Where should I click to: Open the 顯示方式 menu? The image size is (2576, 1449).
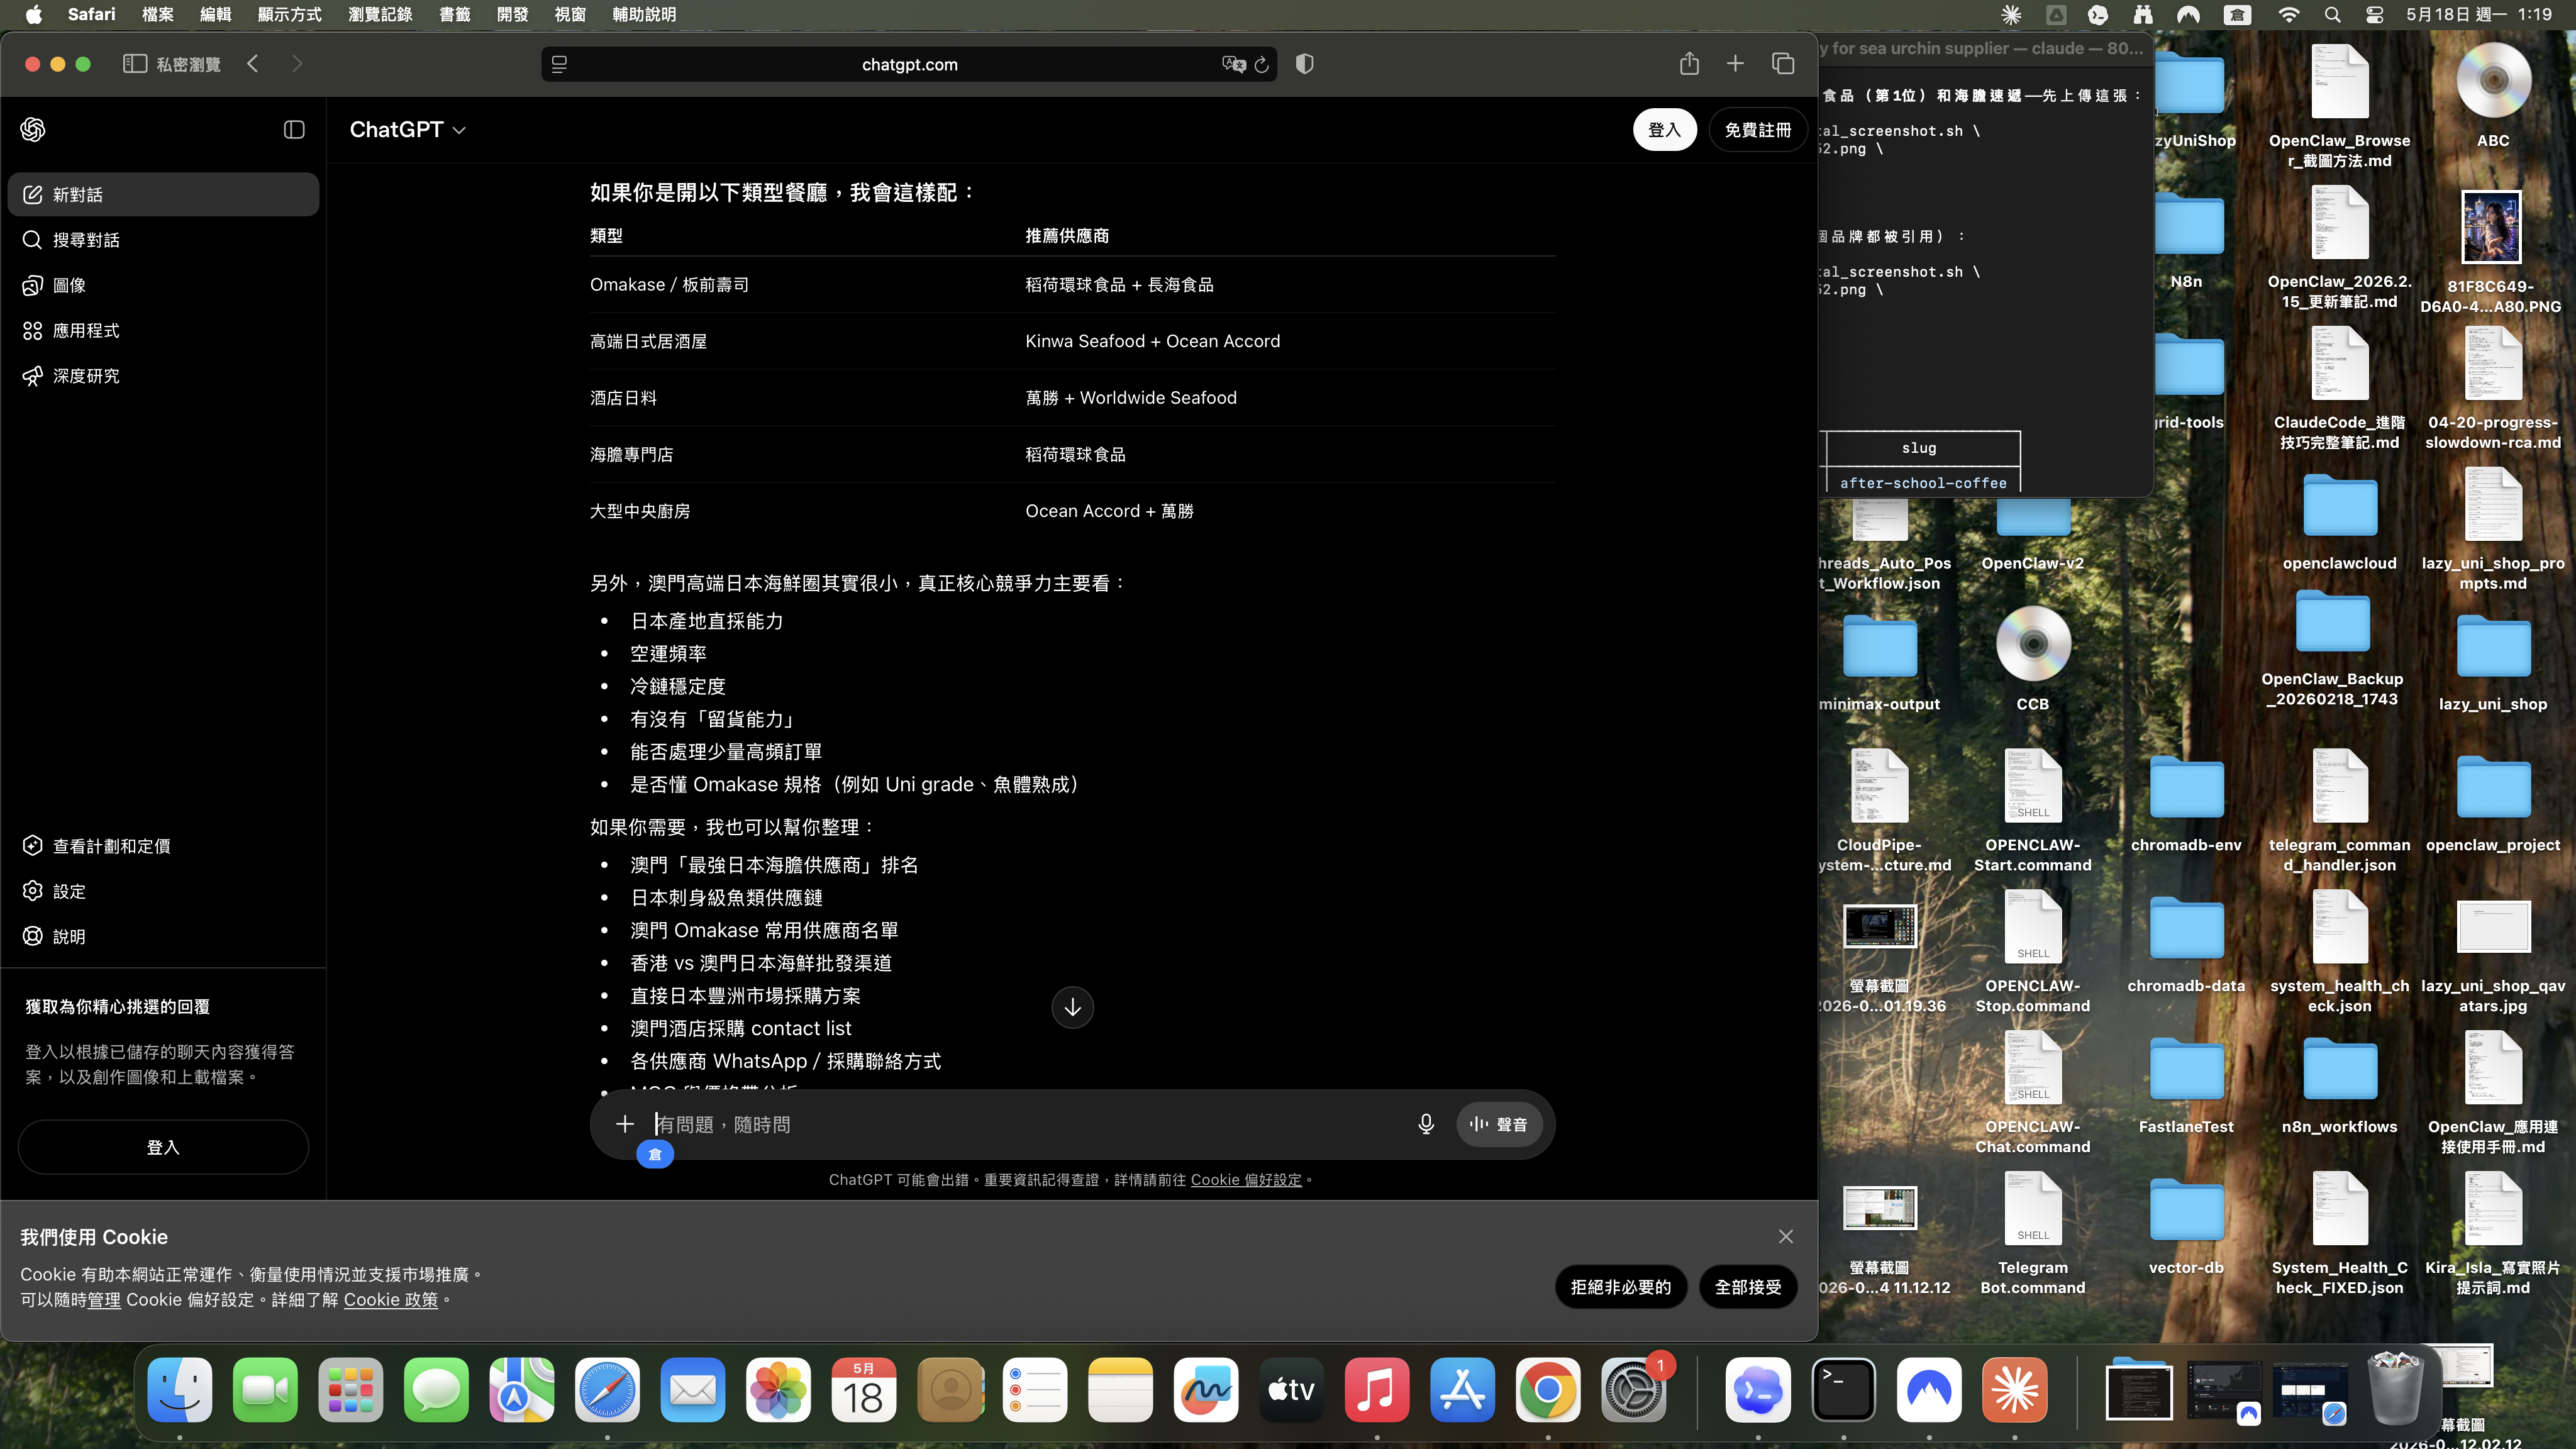click(289, 14)
